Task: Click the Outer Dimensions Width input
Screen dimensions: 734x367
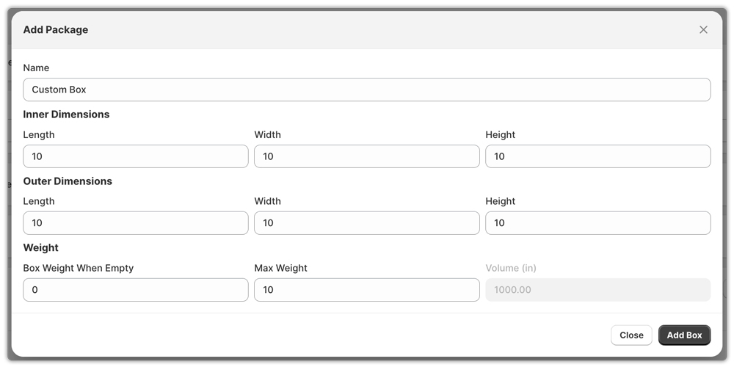Action: point(366,223)
